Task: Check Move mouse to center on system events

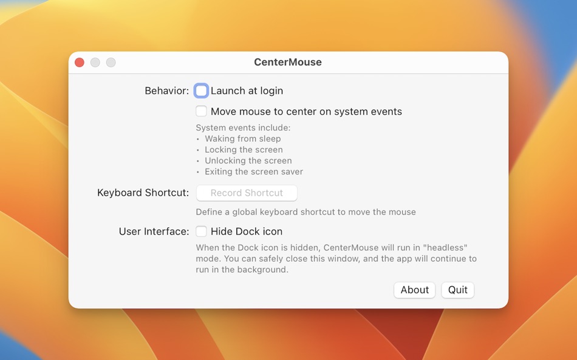Action: tap(201, 111)
